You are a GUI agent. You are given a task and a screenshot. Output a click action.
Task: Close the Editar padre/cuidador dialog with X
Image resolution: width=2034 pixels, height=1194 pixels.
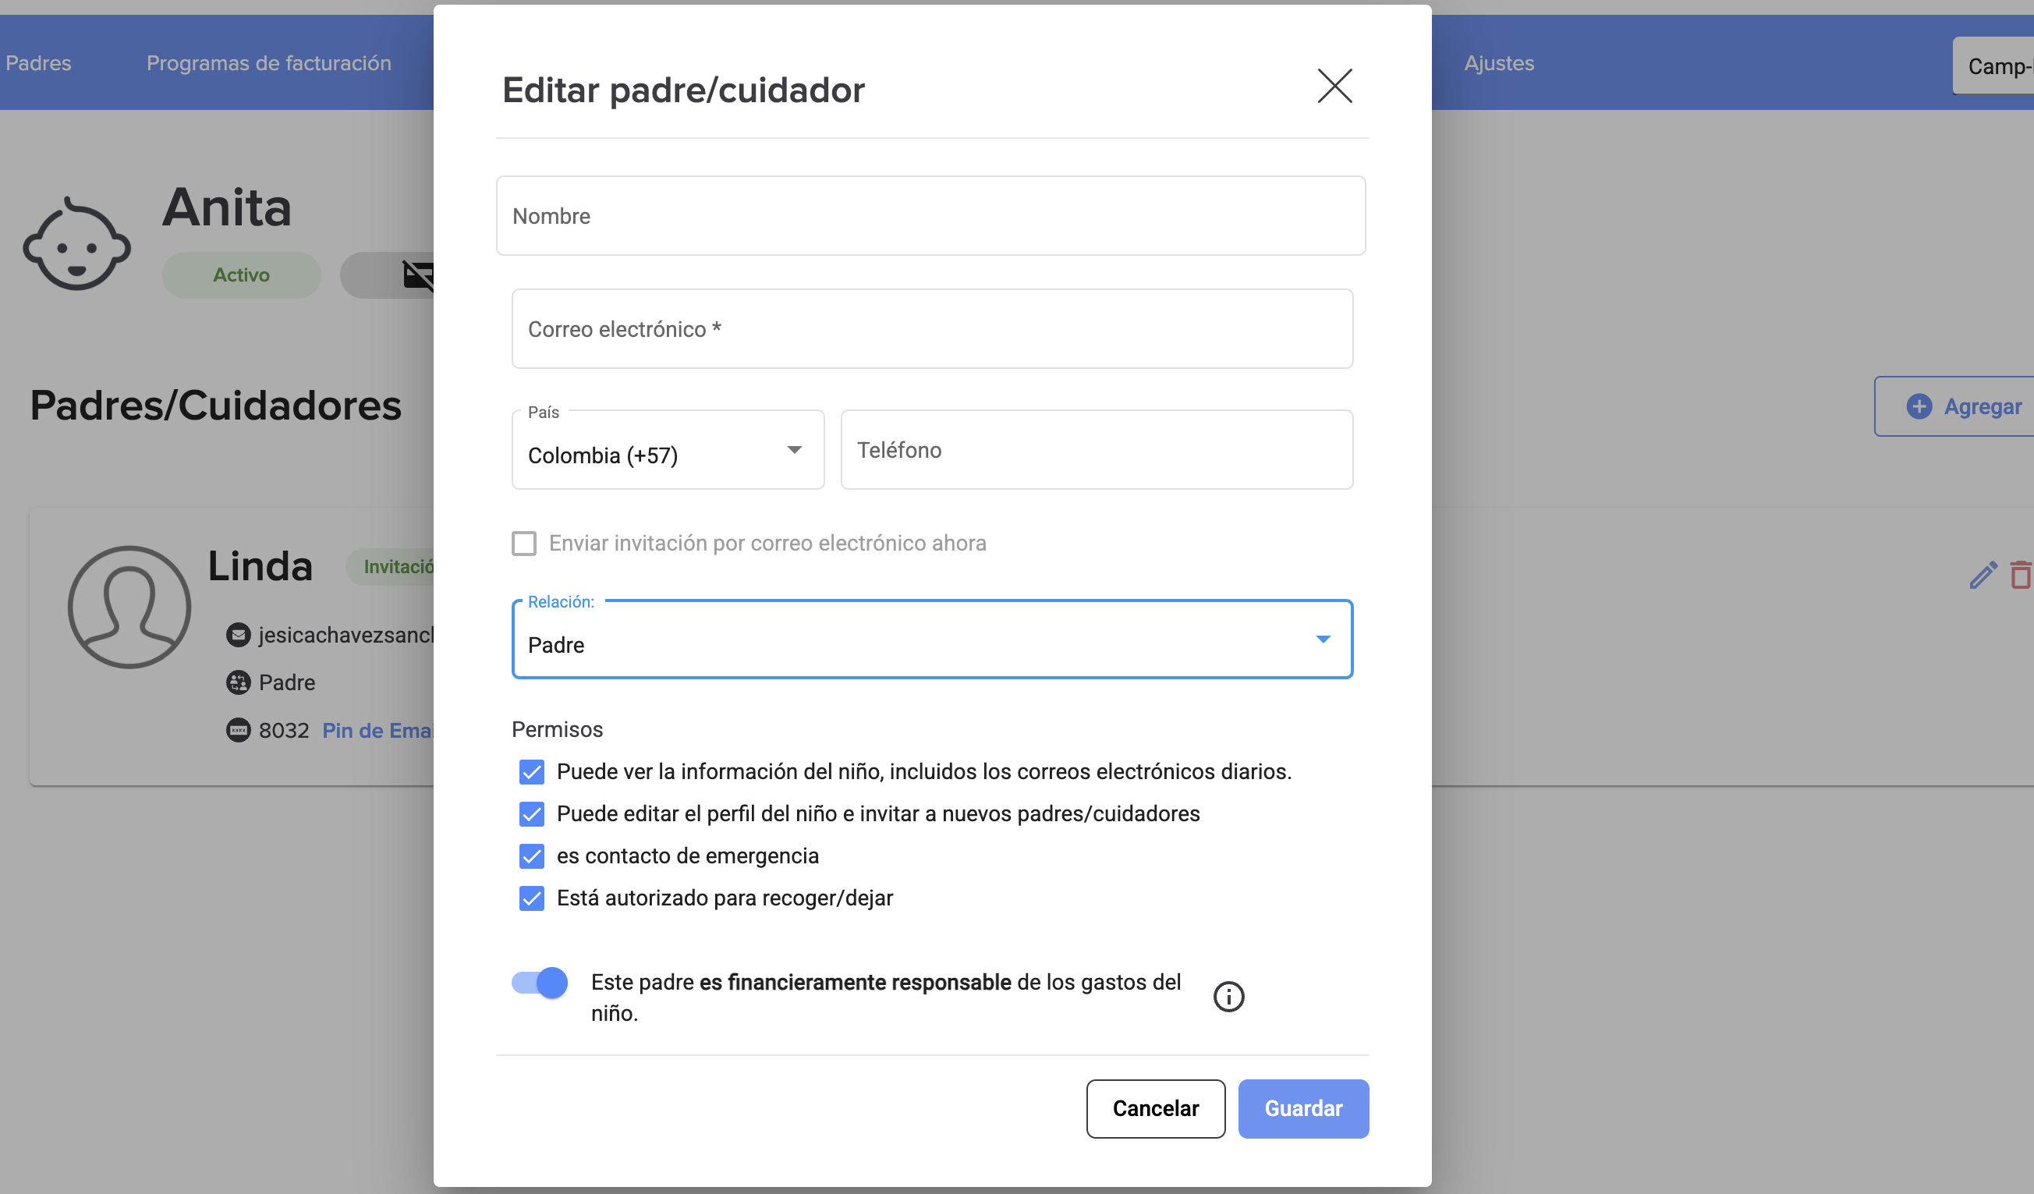[x=1334, y=86]
